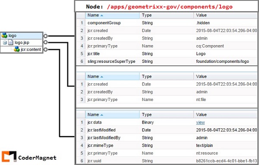
Task: Click the b8261ccb uuid value cell
Action: click(x=226, y=161)
